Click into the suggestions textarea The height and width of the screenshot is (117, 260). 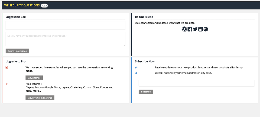(x=66, y=39)
